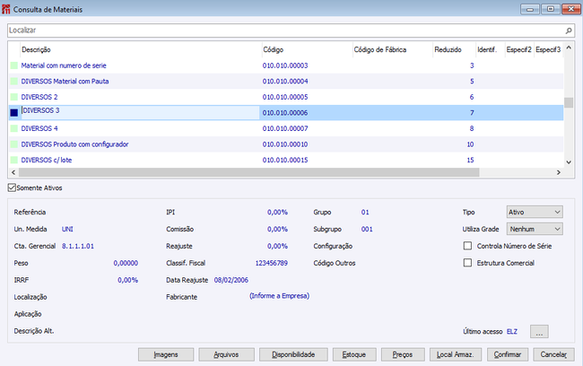Click the green square beside DIVERSOS c/ lote
This screenshot has height=366, width=583.
14,160
